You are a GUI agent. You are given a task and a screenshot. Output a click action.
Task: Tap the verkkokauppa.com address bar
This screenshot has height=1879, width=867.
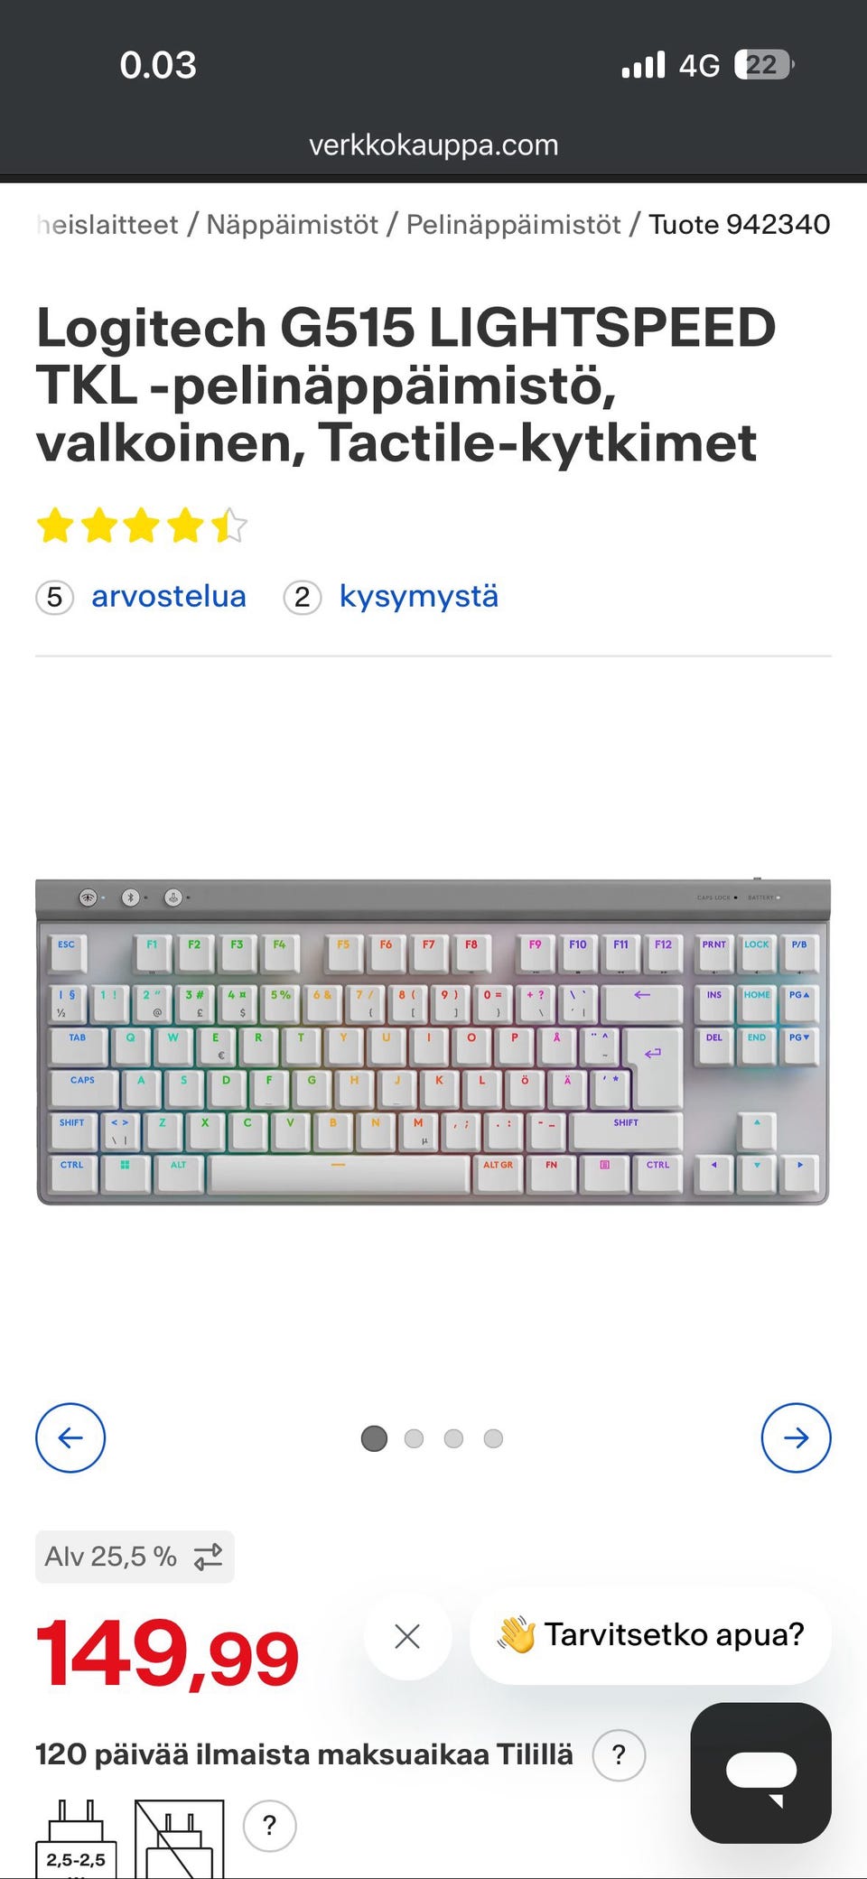coord(433,144)
